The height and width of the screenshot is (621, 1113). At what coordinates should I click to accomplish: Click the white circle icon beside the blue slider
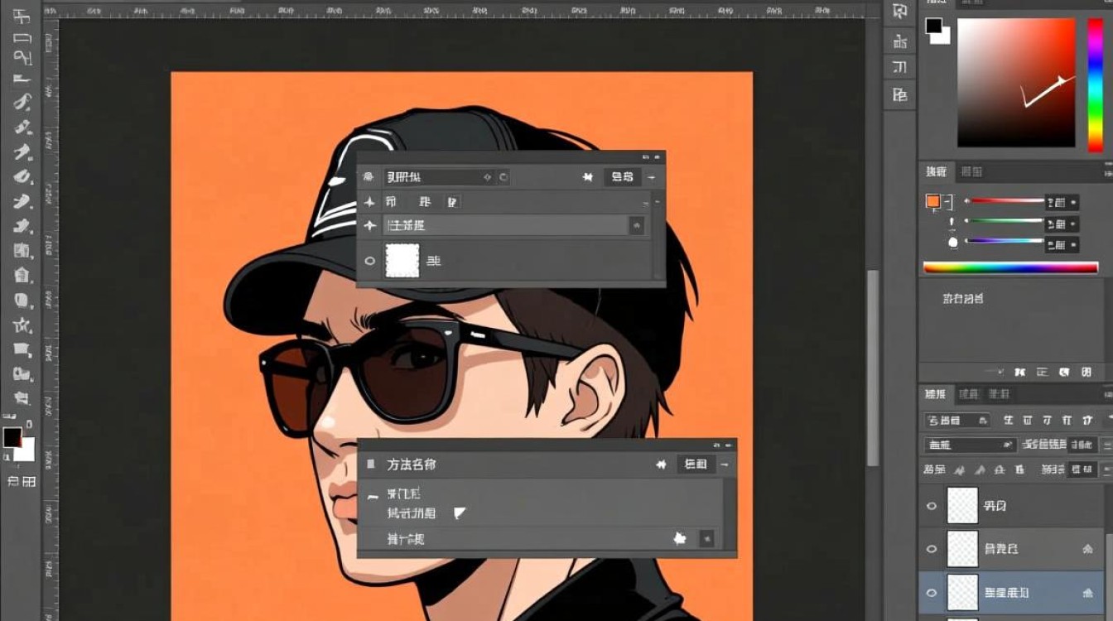[952, 242]
